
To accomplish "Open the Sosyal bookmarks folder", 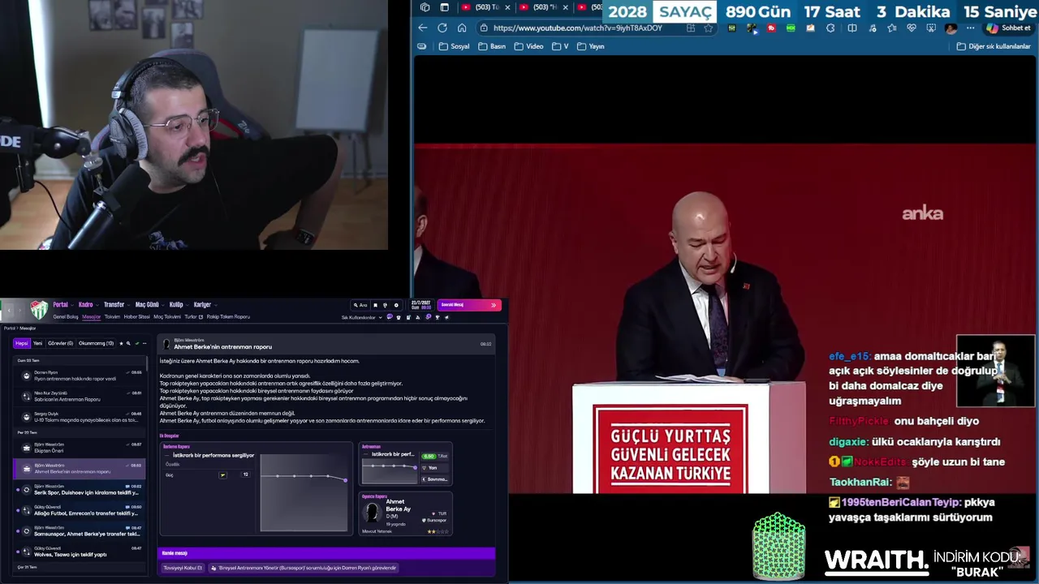I will 455,46.
